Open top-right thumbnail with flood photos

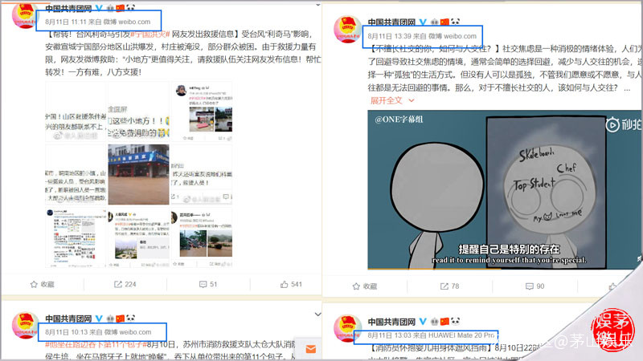[202, 112]
